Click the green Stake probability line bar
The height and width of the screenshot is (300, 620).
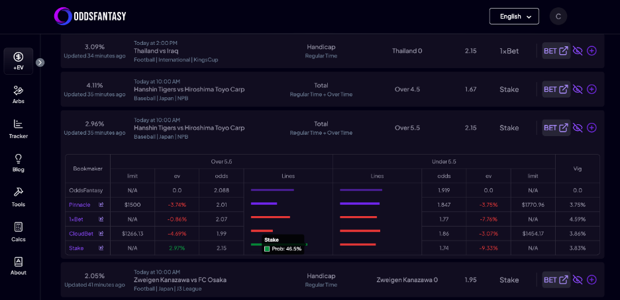(257, 244)
